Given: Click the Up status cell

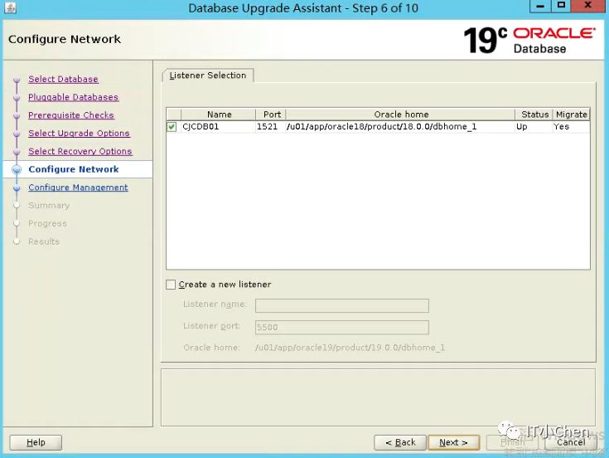Looking at the screenshot, I should (534, 127).
